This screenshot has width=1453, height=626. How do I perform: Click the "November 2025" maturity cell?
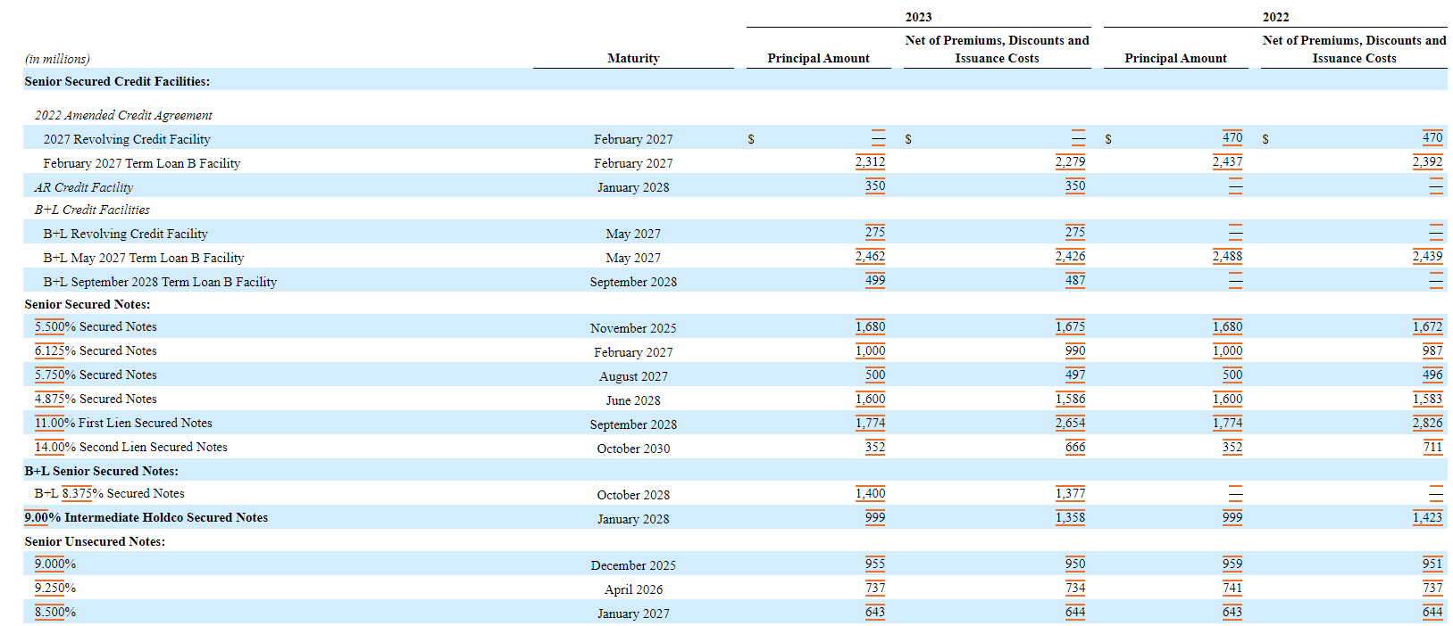point(633,328)
